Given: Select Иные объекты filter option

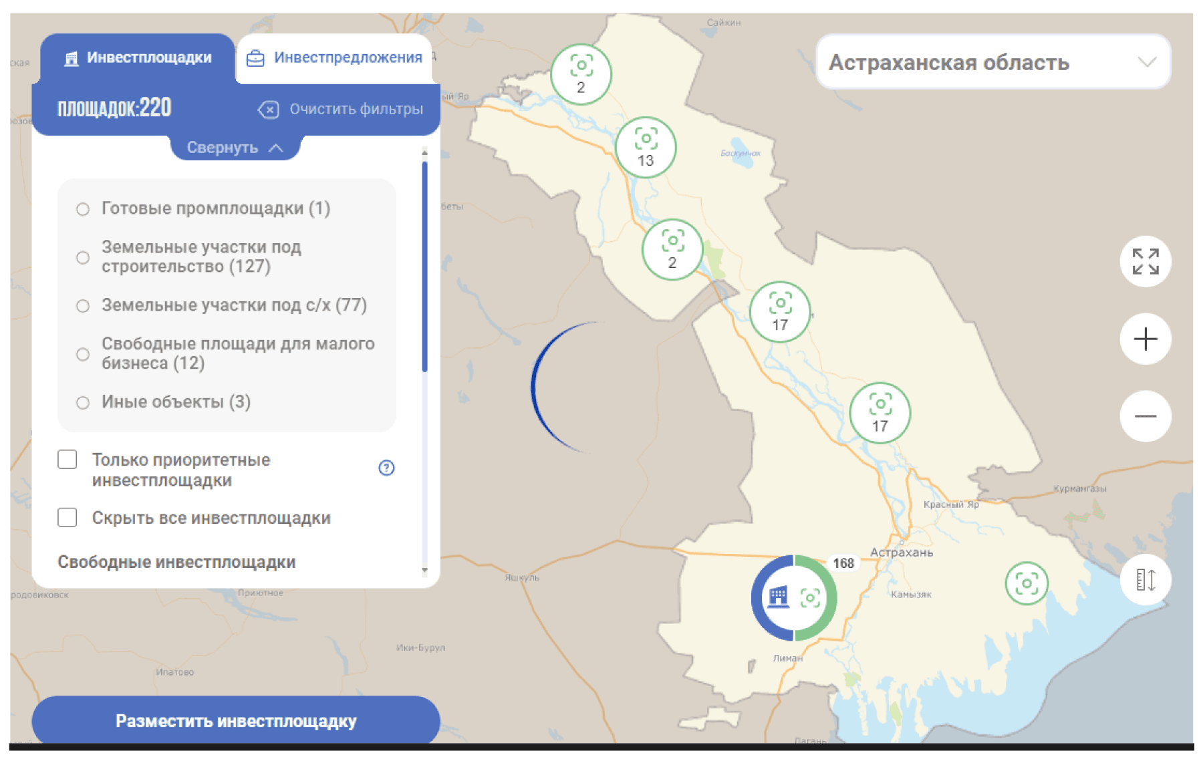Looking at the screenshot, I should click(82, 402).
